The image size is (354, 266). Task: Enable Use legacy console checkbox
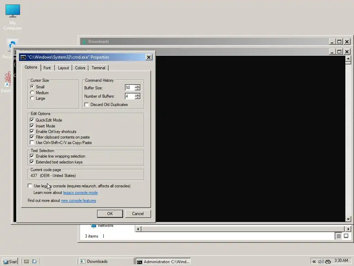(30, 186)
